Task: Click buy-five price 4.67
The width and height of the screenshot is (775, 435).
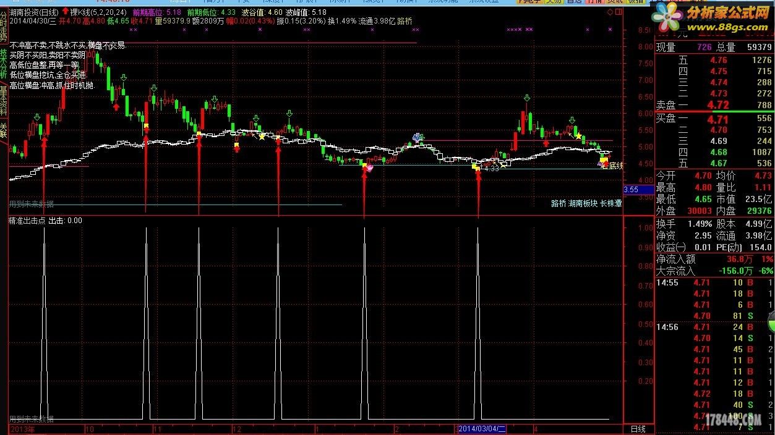Action: 719,164
